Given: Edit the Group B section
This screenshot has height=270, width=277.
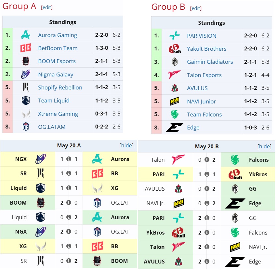Looking at the screenshot, I should point(196,8).
